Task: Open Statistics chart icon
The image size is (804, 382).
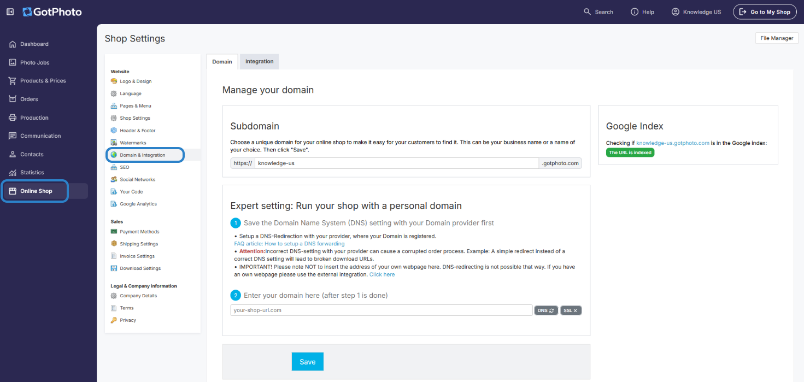Action: click(x=13, y=172)
